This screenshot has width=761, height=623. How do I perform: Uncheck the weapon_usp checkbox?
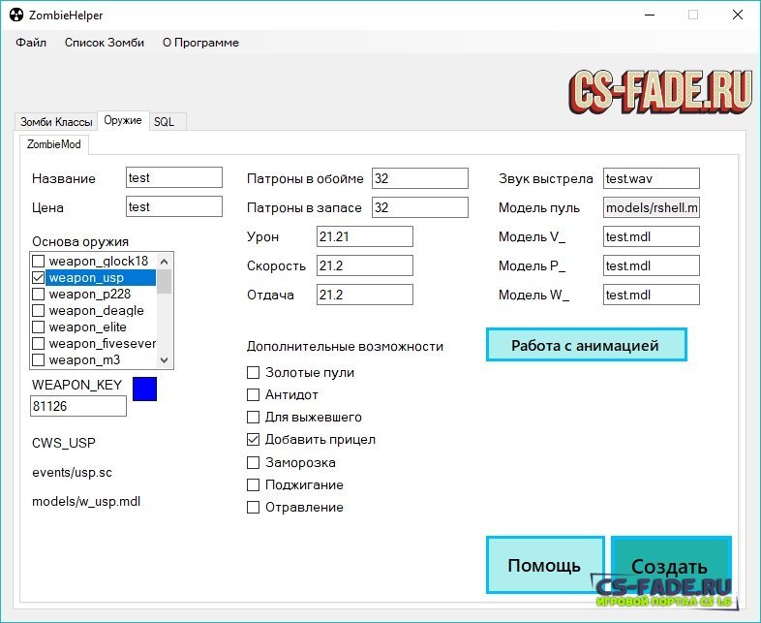tap(39, 278)
